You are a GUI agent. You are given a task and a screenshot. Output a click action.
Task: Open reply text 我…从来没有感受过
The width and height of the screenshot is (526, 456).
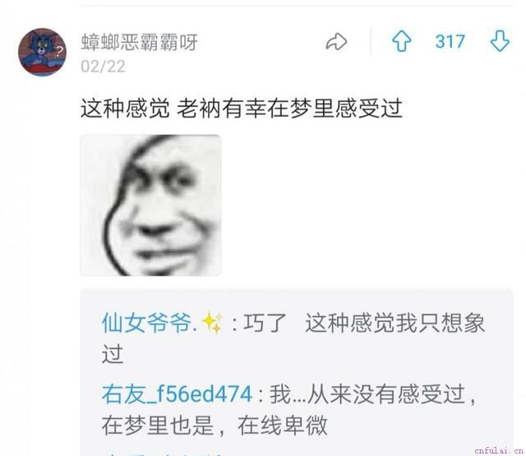tap(367, 394)
